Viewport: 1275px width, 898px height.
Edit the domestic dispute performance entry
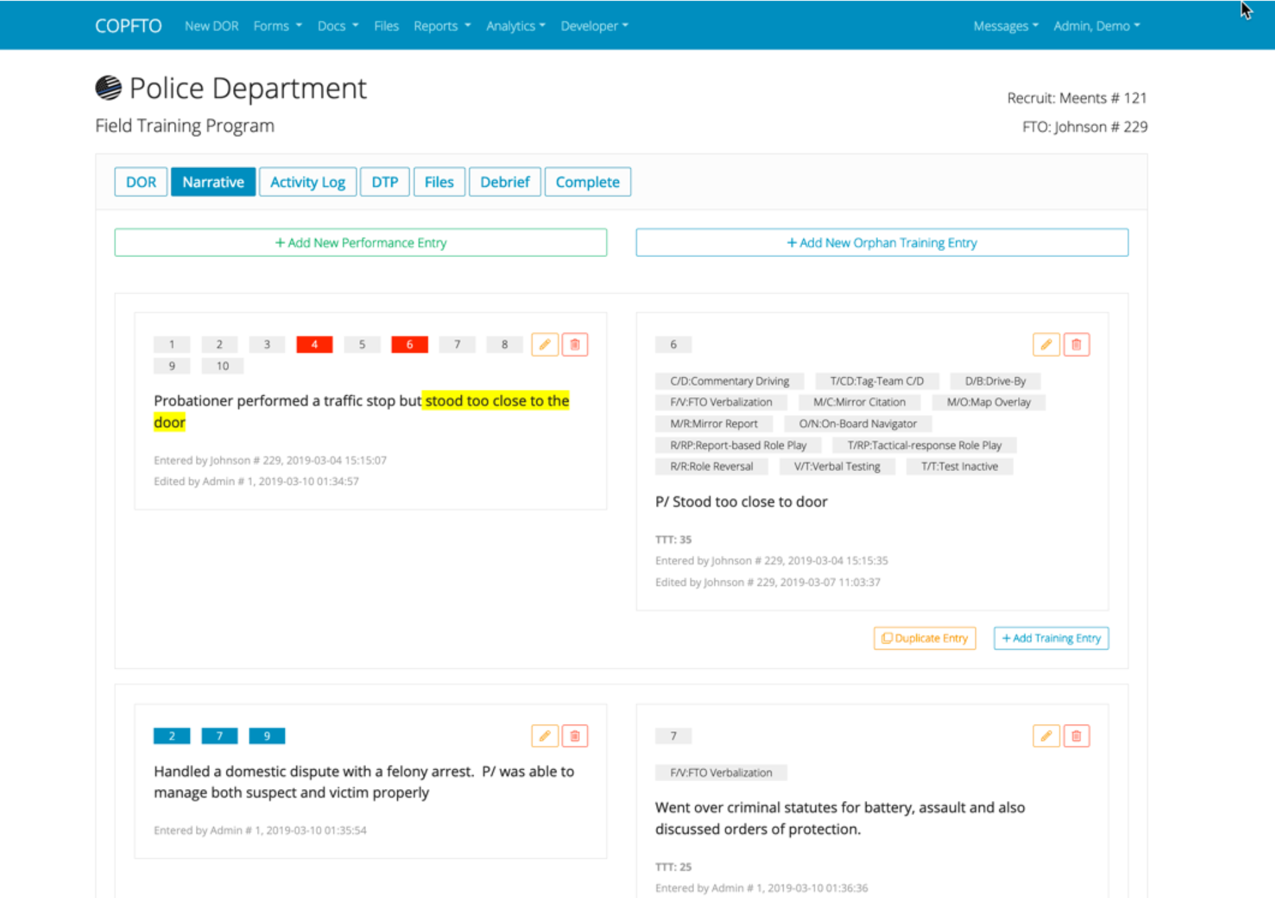pos(545,735)
